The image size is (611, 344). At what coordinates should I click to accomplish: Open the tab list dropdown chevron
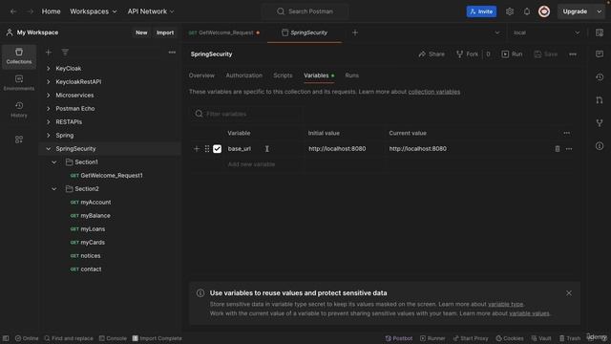(496, 32)
